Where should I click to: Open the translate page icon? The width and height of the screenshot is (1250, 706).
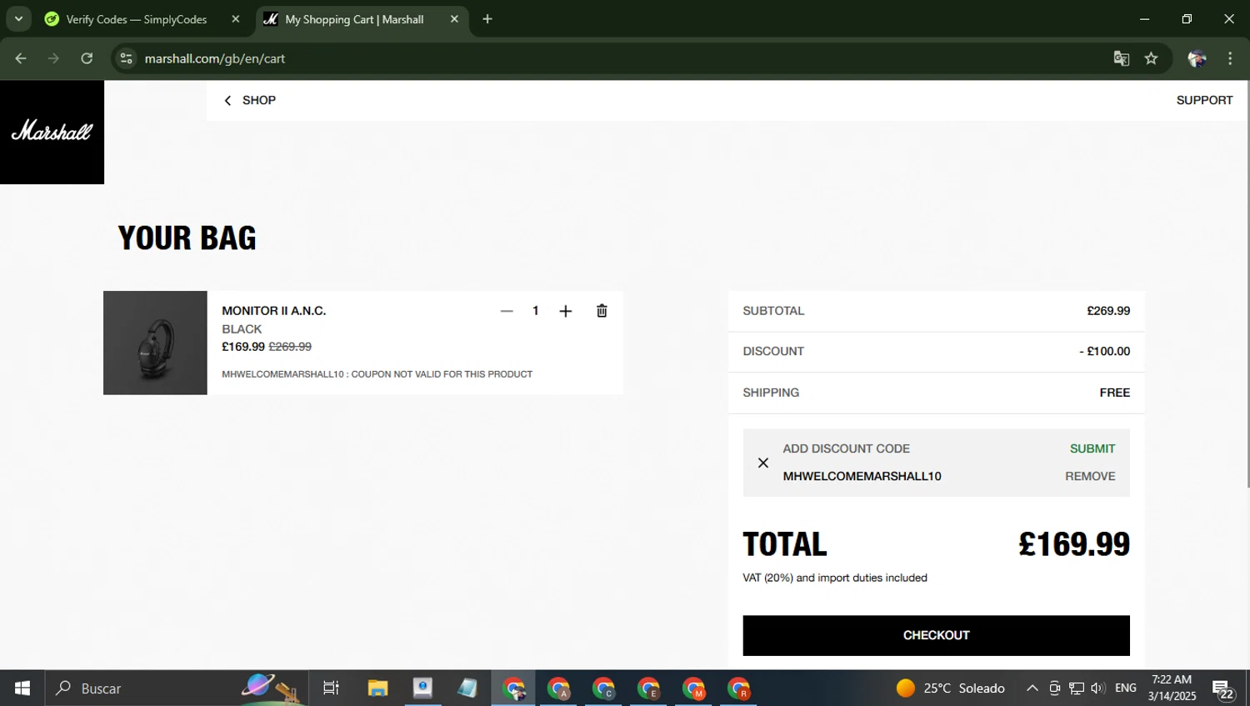click(x=1122, y=58)
